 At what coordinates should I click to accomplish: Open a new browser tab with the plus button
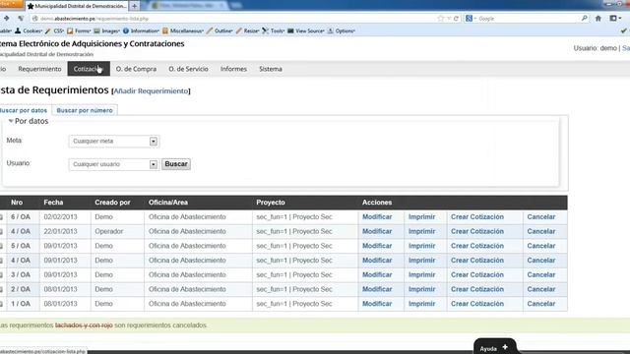pyautogui.click(x=135, y=6)
